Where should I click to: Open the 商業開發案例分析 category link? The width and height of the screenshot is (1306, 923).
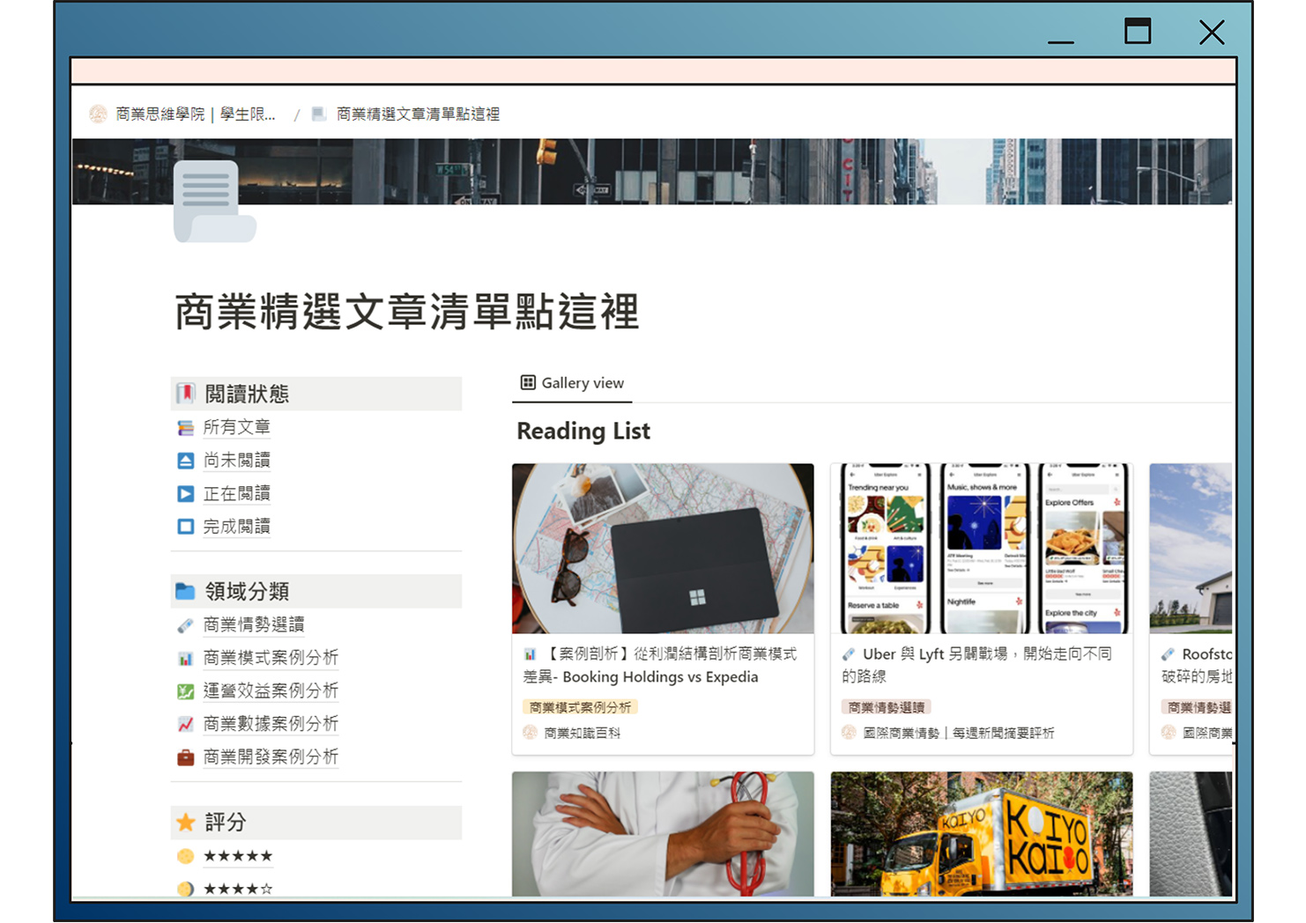click(x=271, y=757)
